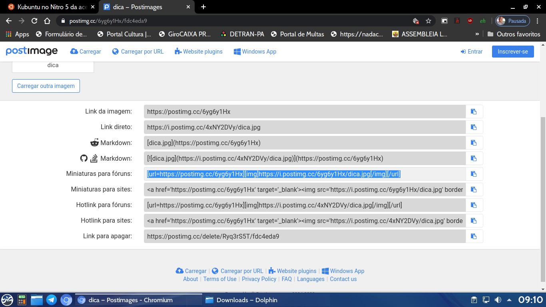Open the clipboard tray icon

[x=474, y=300]
